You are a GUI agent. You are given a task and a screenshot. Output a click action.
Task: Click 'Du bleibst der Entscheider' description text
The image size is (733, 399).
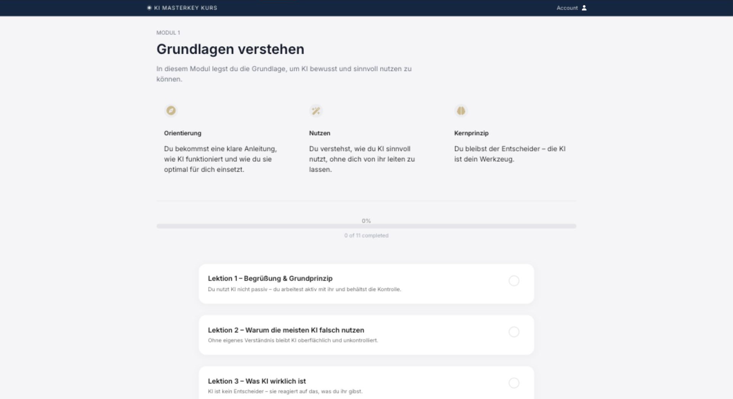[510, 154]
